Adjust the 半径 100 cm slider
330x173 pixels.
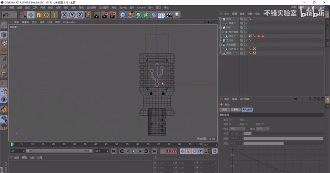tap(283, 134)
